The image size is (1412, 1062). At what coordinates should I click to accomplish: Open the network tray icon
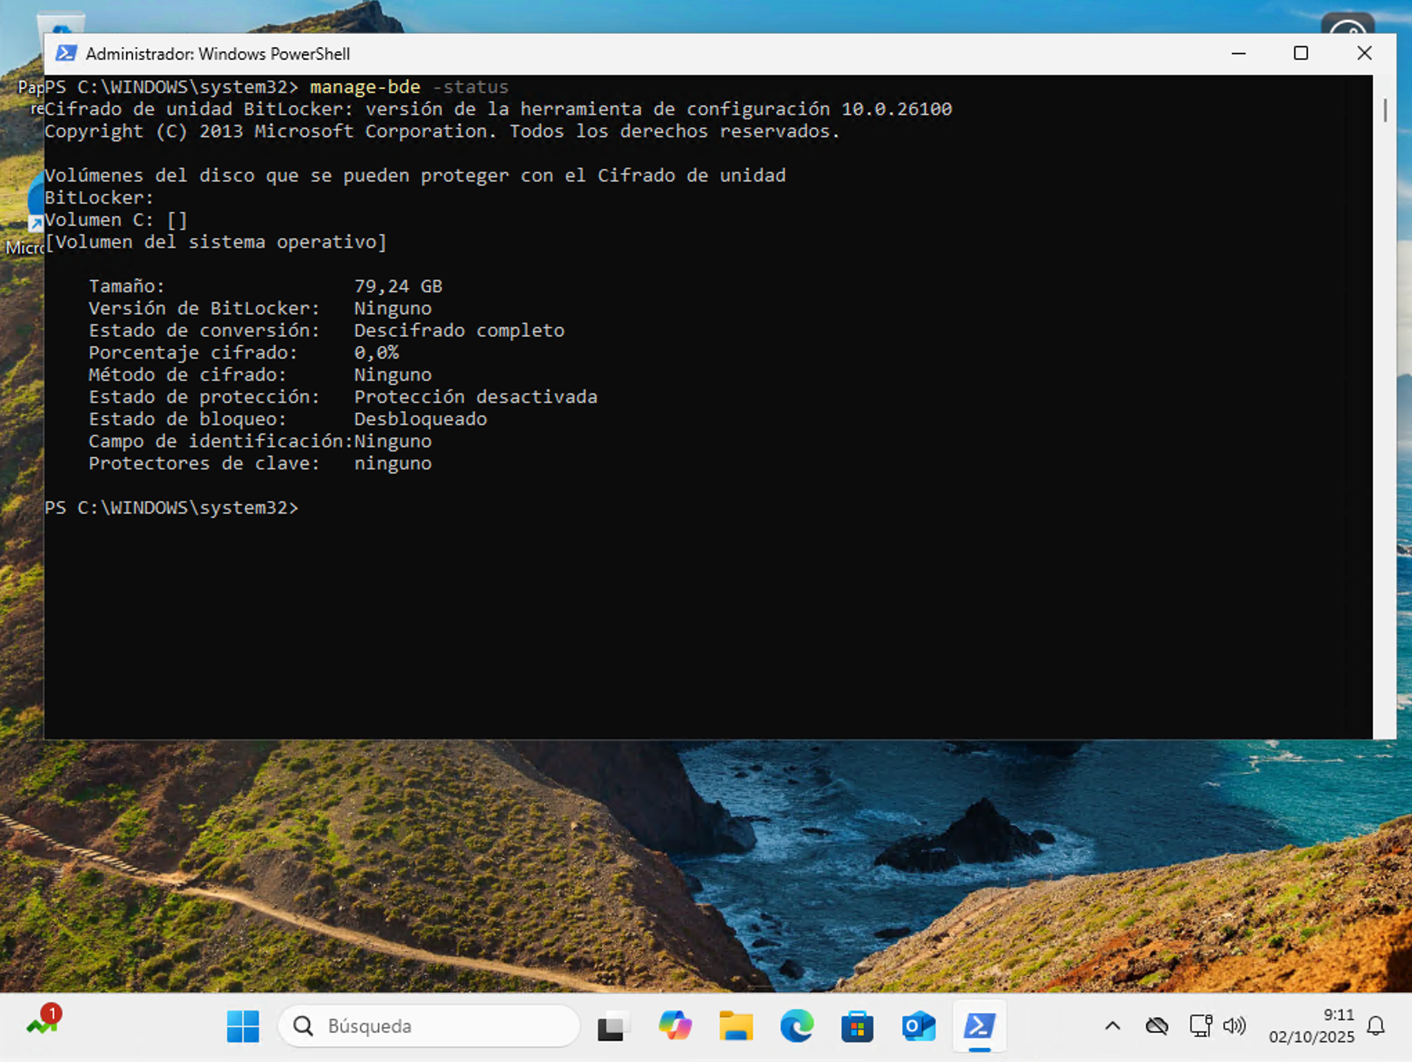(1200, 1026)
